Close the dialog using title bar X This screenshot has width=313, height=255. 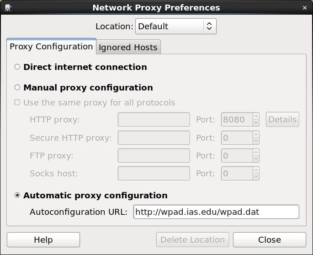(x=305, y=8)
